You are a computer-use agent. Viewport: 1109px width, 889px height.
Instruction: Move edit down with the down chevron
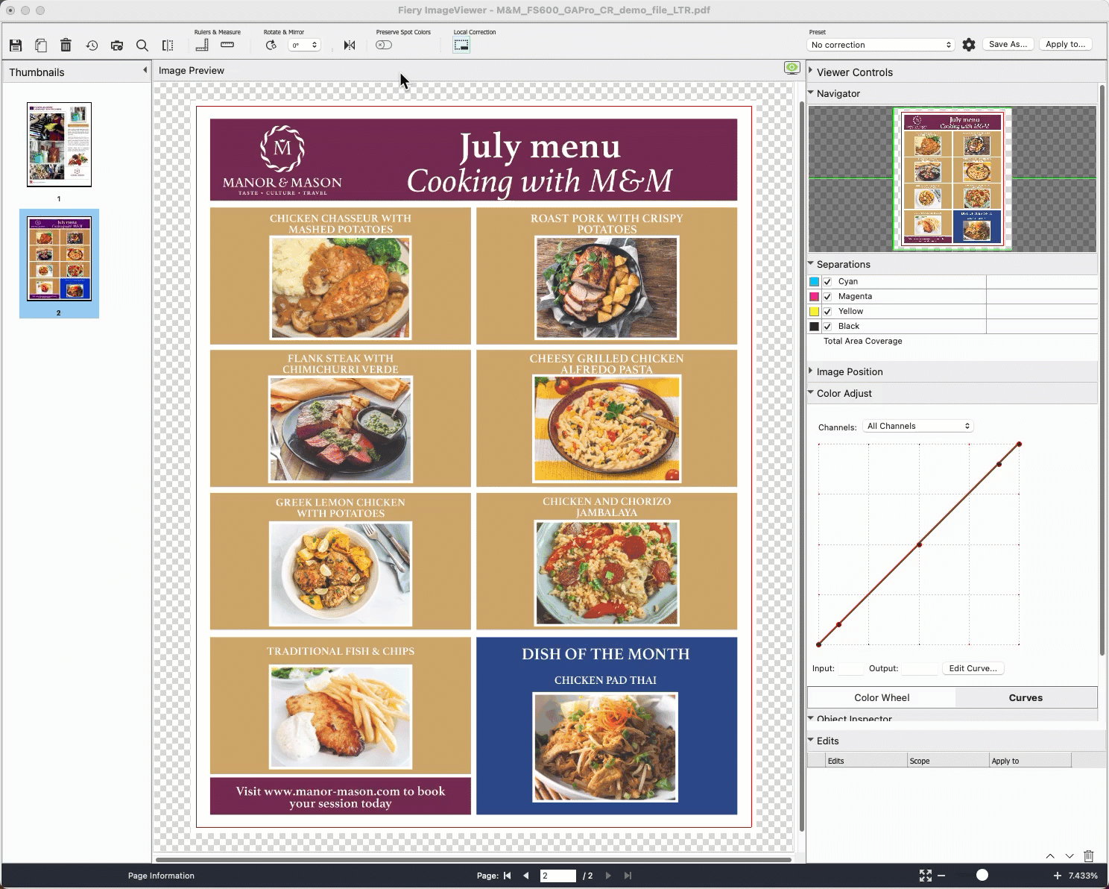tap(1069, 856)
